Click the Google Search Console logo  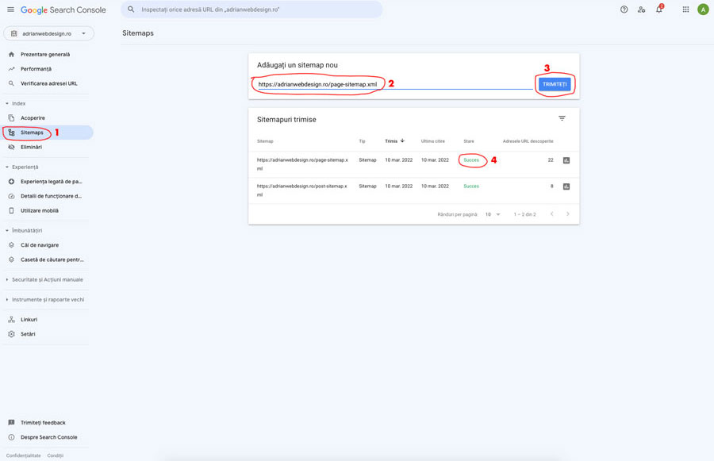[x=63, y=10]
